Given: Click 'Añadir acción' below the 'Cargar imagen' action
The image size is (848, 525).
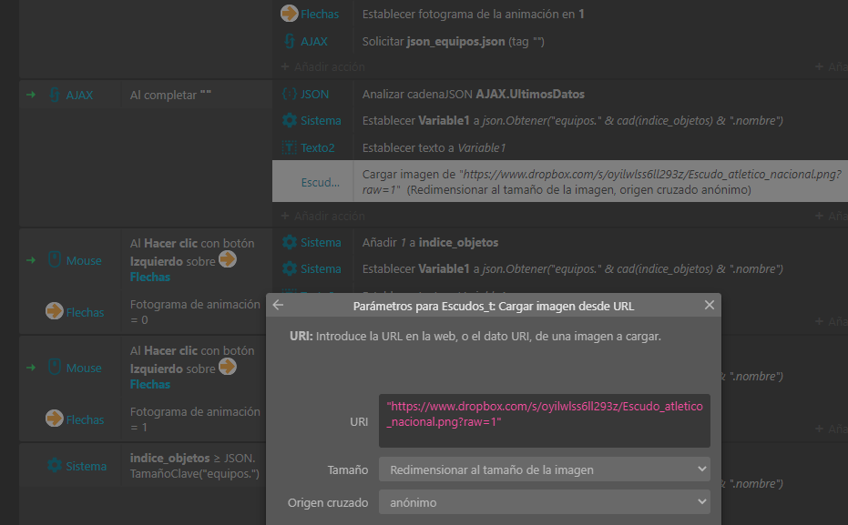Looking at the screenshot, I should coord(323,216).
